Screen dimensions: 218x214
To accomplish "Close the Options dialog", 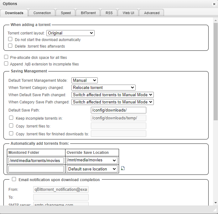I will [214, 4].
